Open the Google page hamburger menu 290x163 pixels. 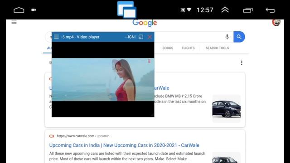14,22
